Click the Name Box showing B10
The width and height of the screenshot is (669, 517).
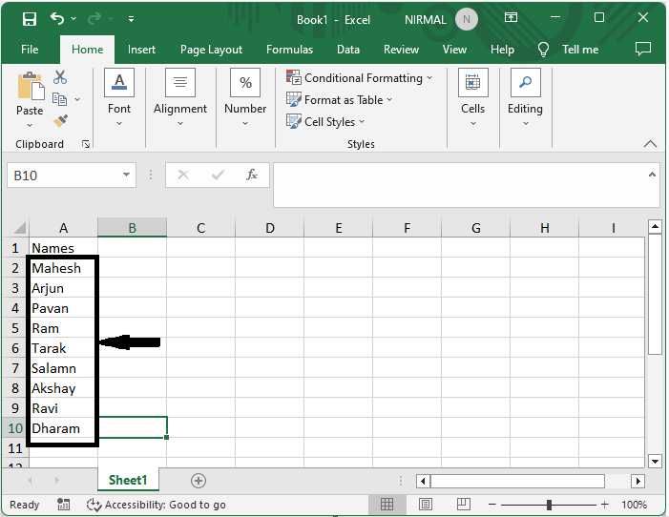point(64,176)
